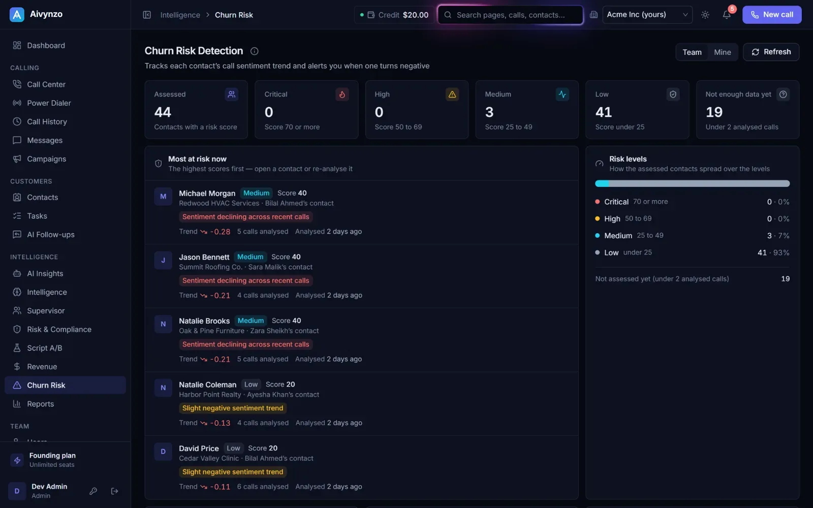
Task: Navigate to Risk & Compliance
Action: pos(65,329)
